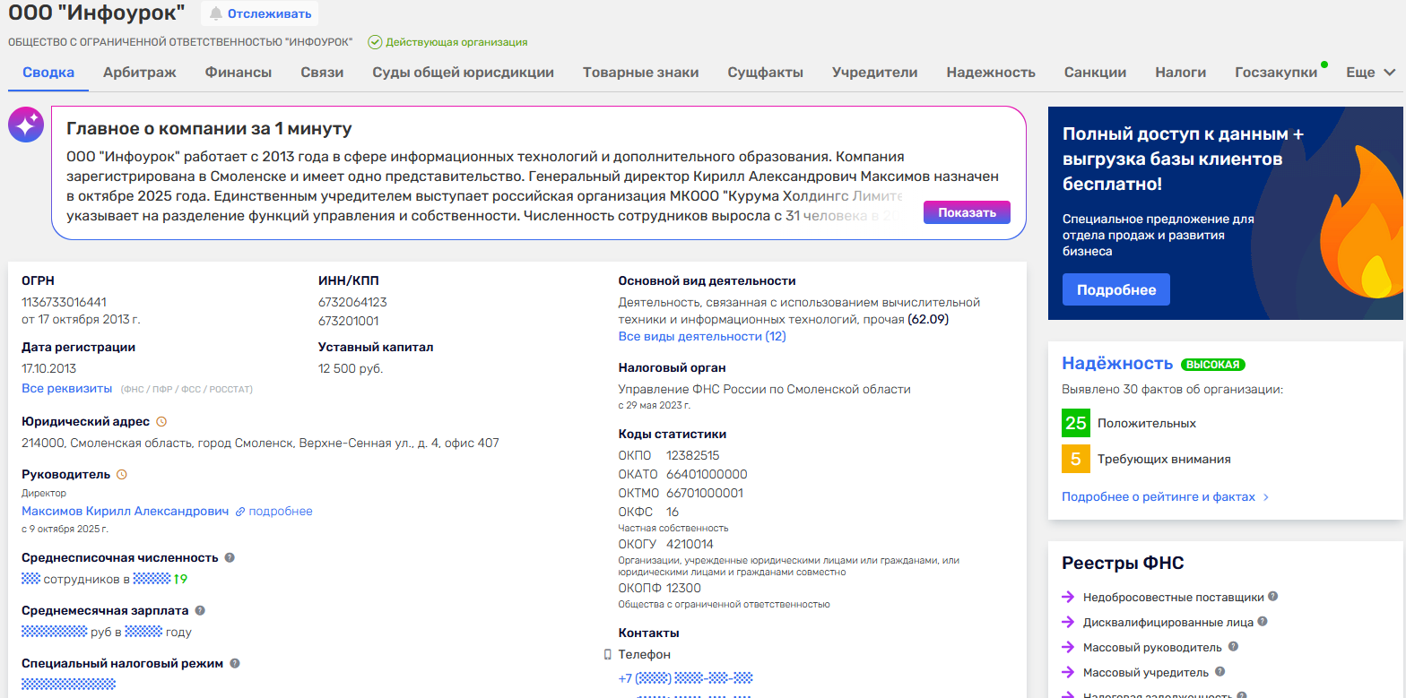Open the Санкции tab
Image resolution: width=1406 pixels, height=698 pixels.
point(1096,73)
